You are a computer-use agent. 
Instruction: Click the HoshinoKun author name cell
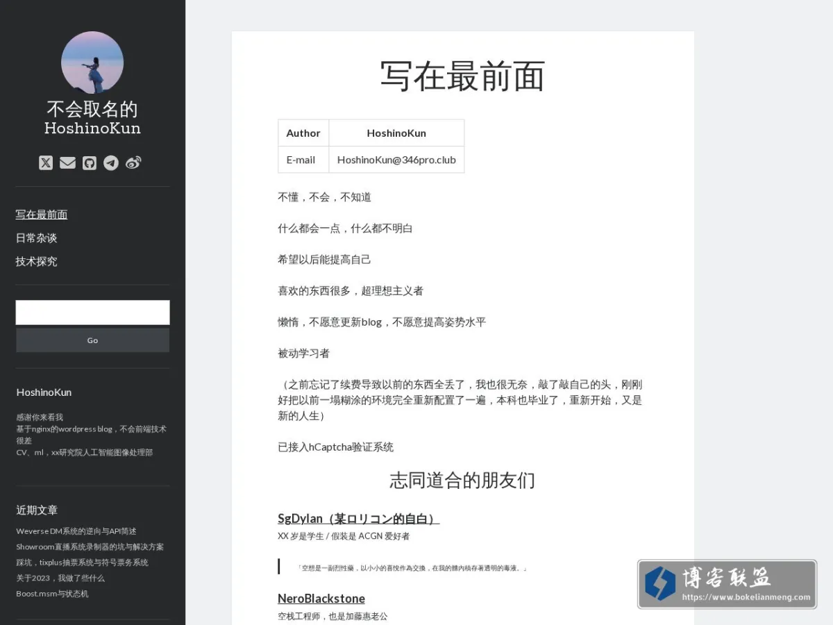(396, 133)
